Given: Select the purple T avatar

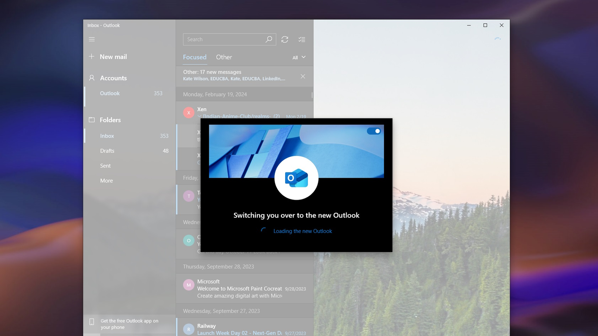Looking at the screenshot, I should tap(189, 196).
